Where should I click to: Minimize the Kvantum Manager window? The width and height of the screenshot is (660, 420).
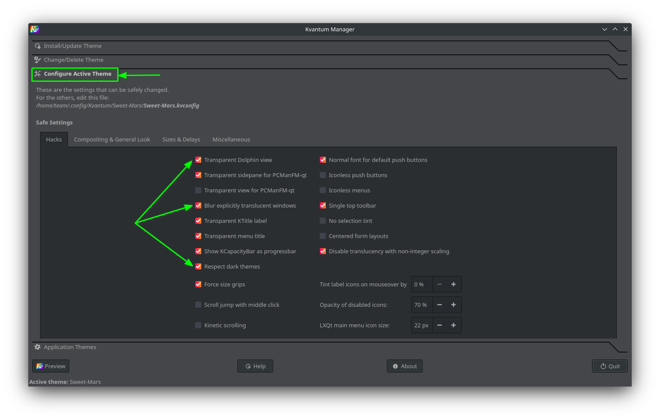click(x=604, y=29)
